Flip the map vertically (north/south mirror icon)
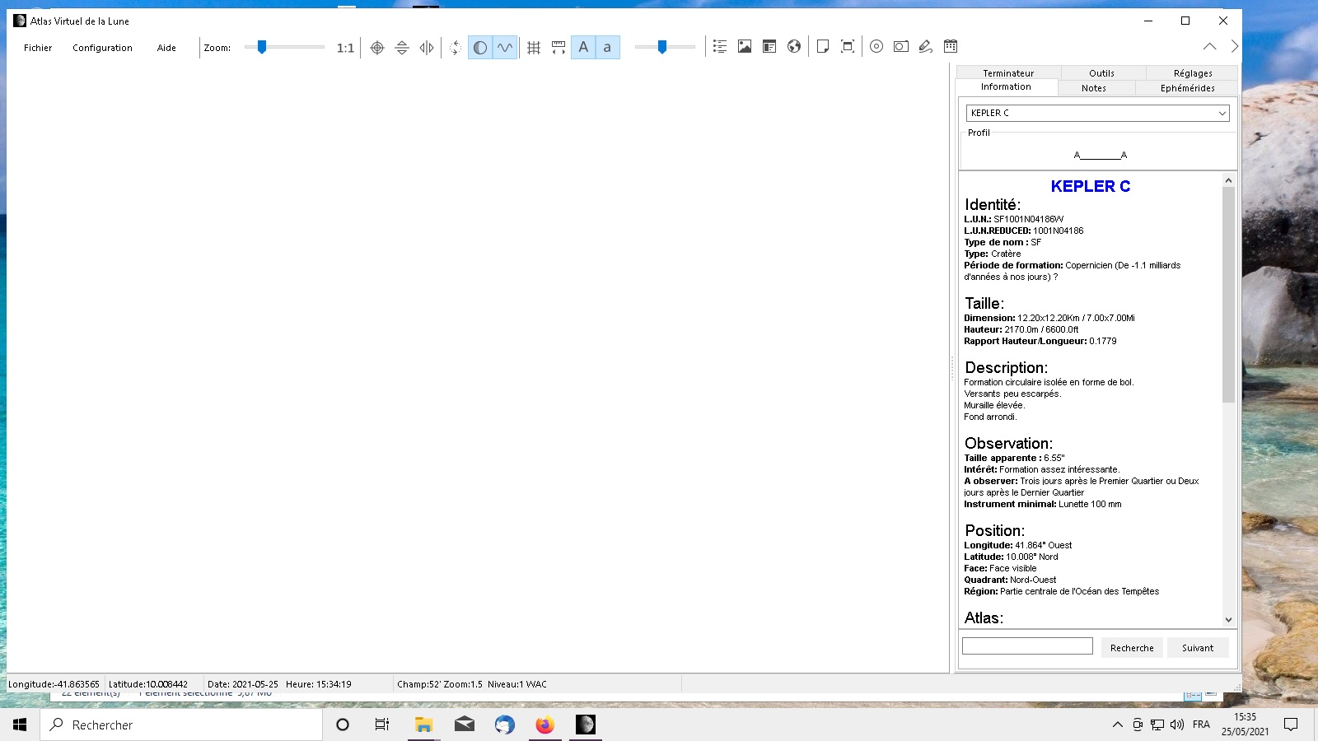 pos(402,48)
